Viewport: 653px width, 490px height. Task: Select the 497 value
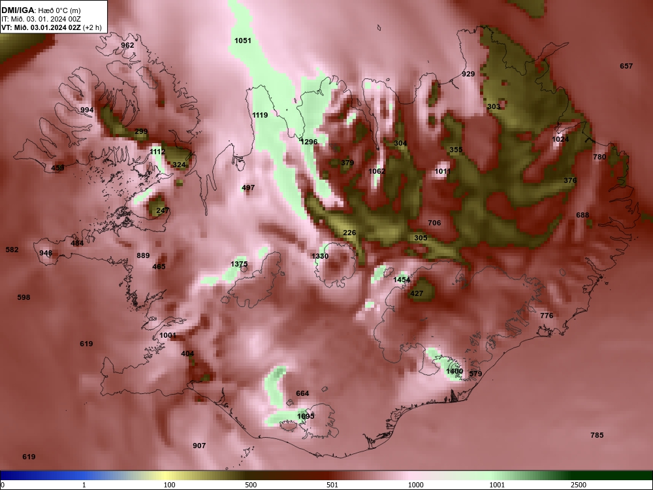[248, 188]
